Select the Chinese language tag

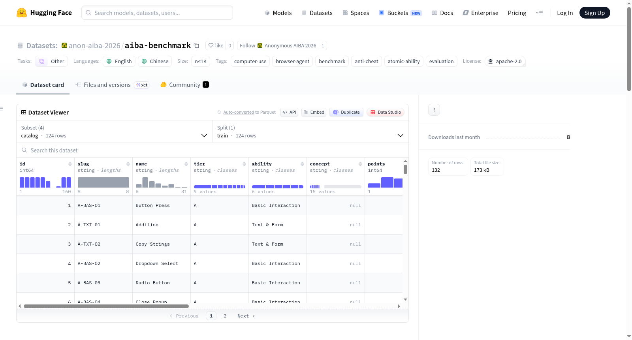click(155, 61)
